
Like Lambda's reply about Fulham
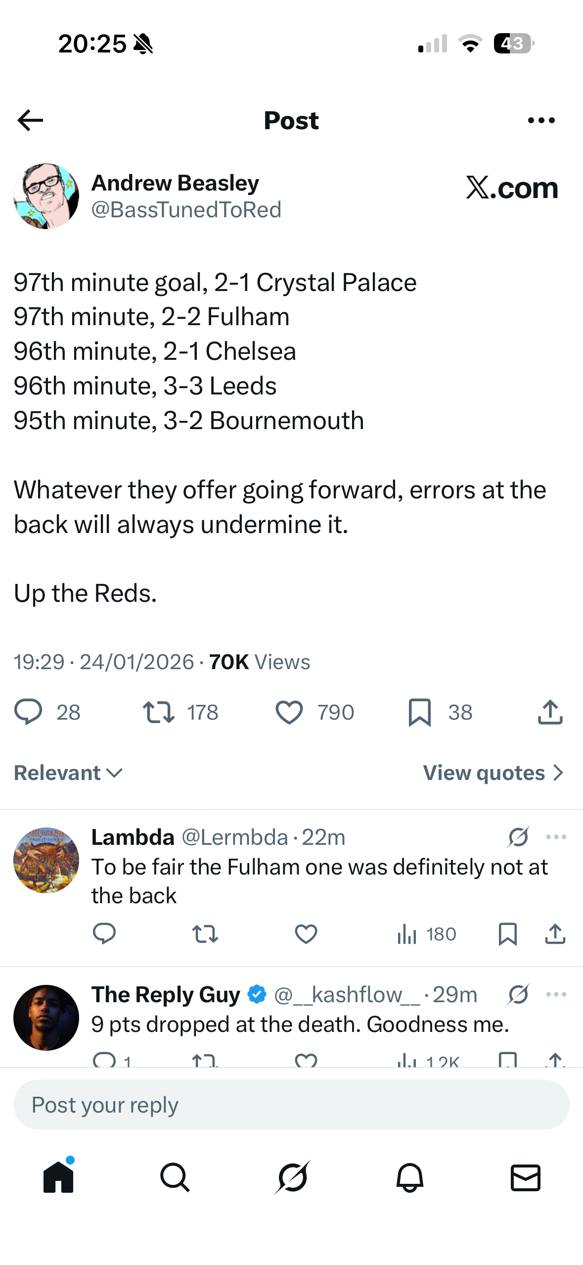coord(306,934)
